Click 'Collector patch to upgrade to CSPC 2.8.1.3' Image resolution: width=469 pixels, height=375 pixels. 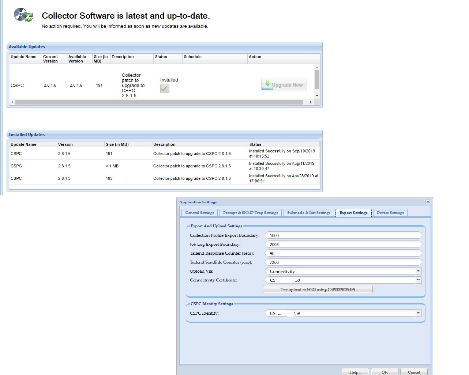point(192,178)
